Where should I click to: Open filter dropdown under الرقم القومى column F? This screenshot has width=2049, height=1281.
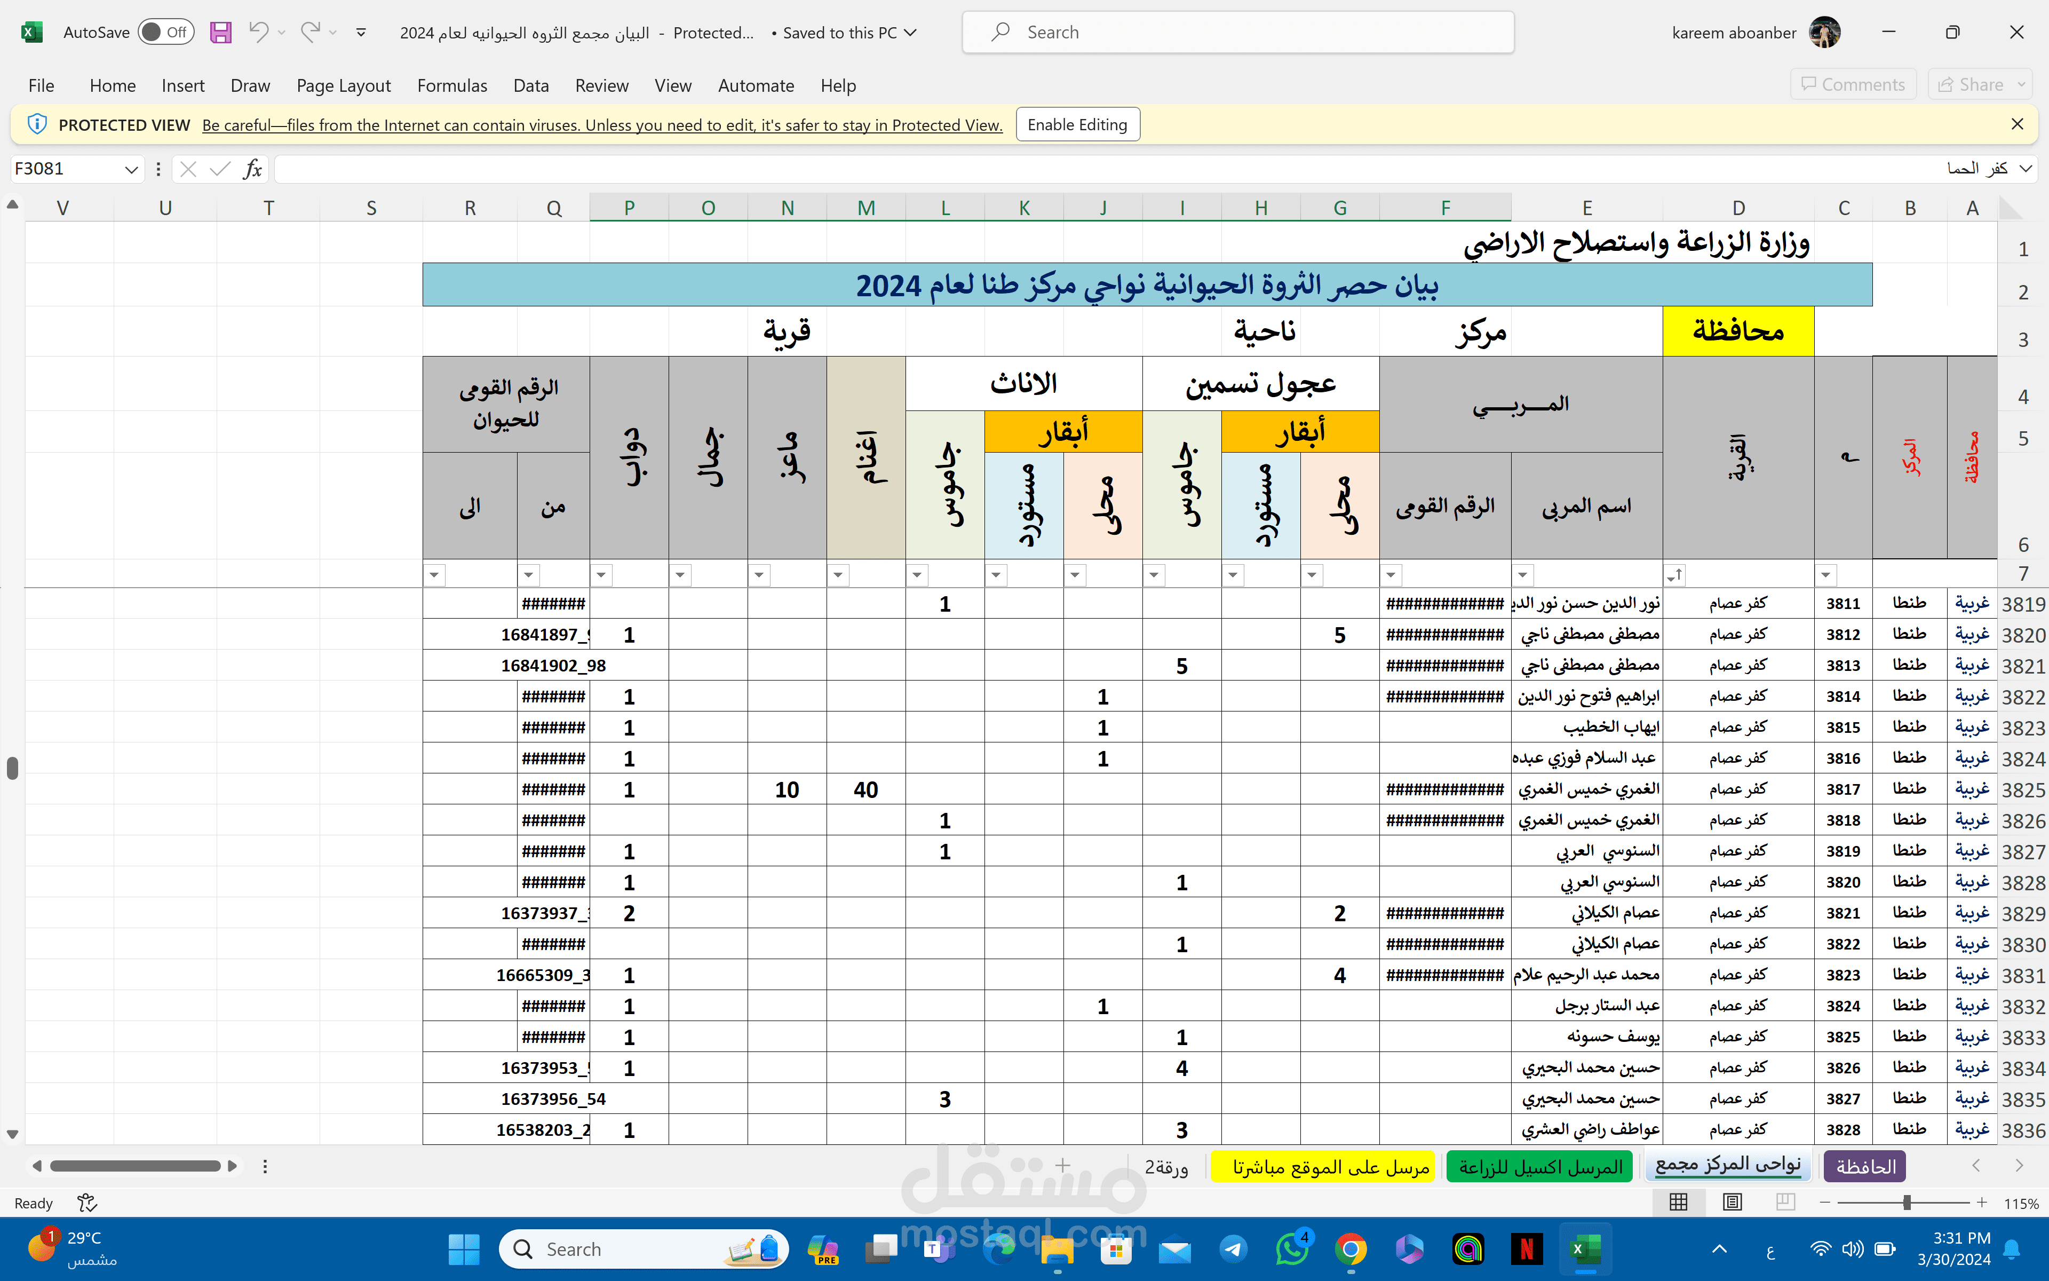pyautogui.click(x=1390, y=575)
